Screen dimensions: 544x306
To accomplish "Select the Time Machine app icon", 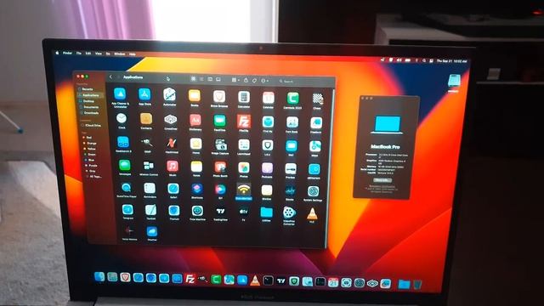I will click(197, 211).
